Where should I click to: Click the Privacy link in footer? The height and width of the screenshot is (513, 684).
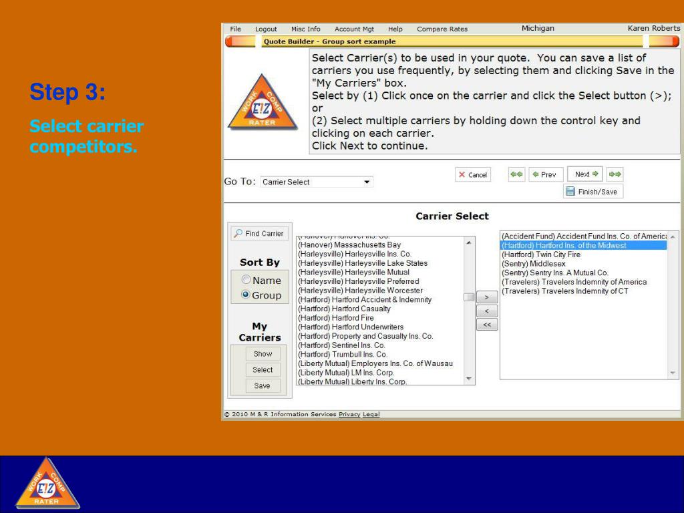[349, 414]
